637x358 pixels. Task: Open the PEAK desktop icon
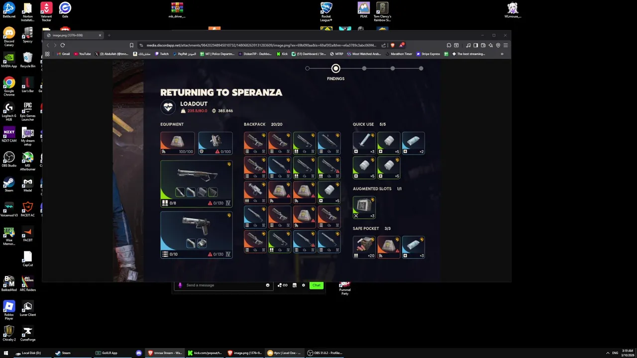364,10
